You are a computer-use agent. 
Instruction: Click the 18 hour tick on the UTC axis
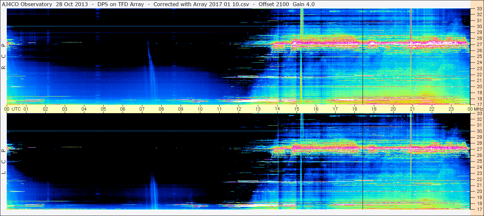click(355, 109)
